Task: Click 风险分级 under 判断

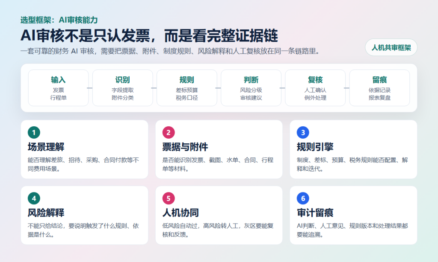Action: 251,90
